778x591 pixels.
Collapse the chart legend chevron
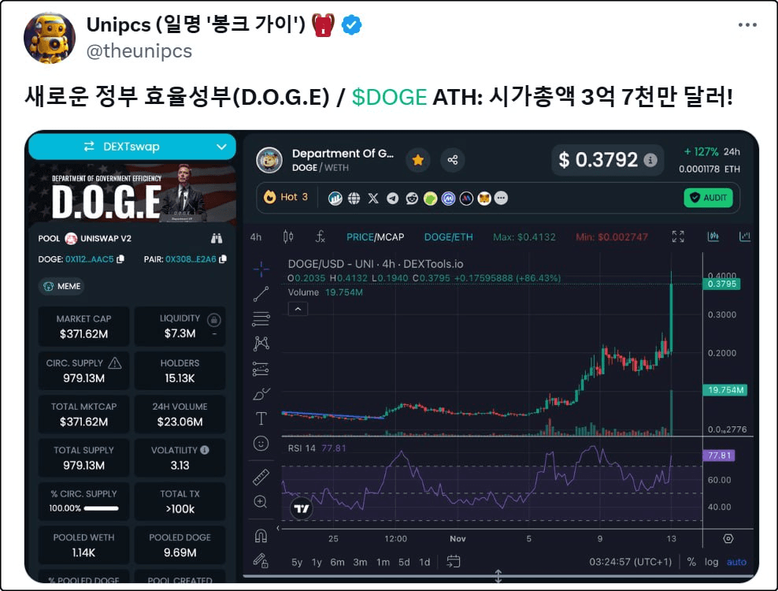[x=298, y=309]
